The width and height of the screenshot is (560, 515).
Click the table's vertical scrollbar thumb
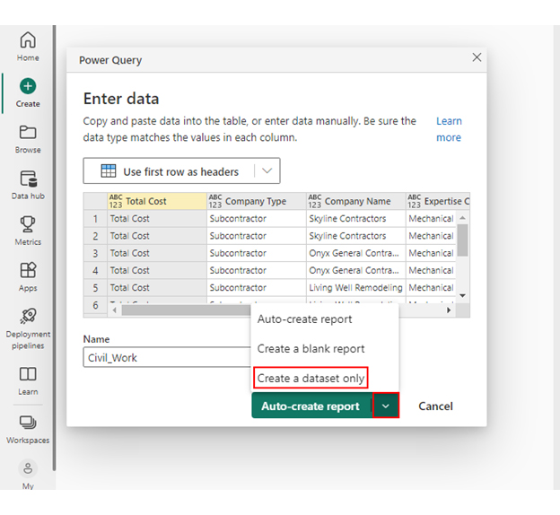[x=462, y=240]
